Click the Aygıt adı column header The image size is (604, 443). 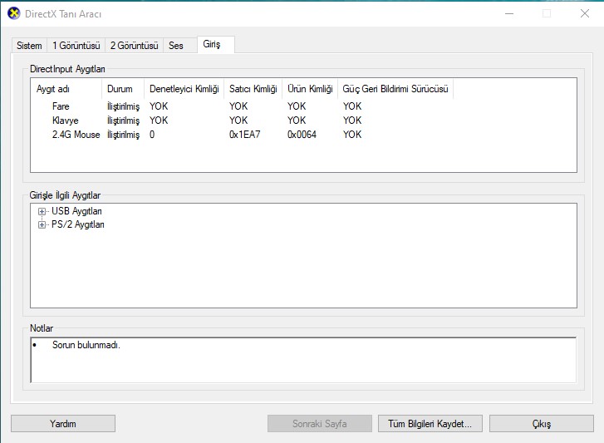(x=66, y=89)
